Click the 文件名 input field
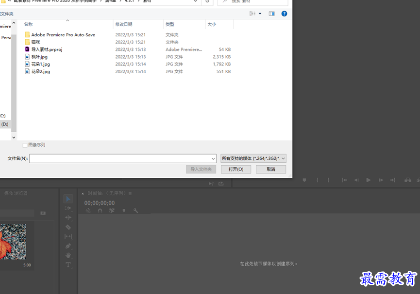The image size is (420, 294). [120, 158]
